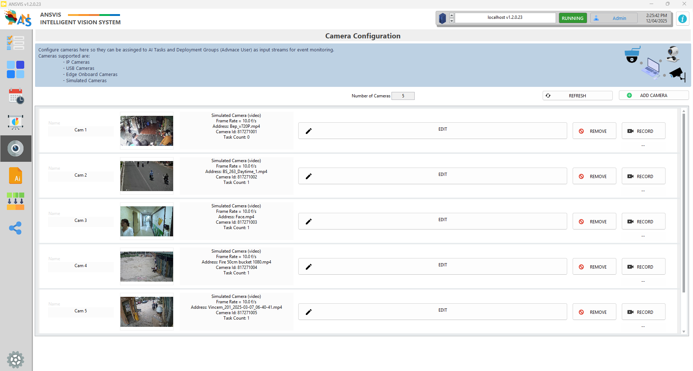Open the calendar schedule sidebar icon
Image resolution: width=693 pixels, height=371 pixels.
tap(16, 96)
